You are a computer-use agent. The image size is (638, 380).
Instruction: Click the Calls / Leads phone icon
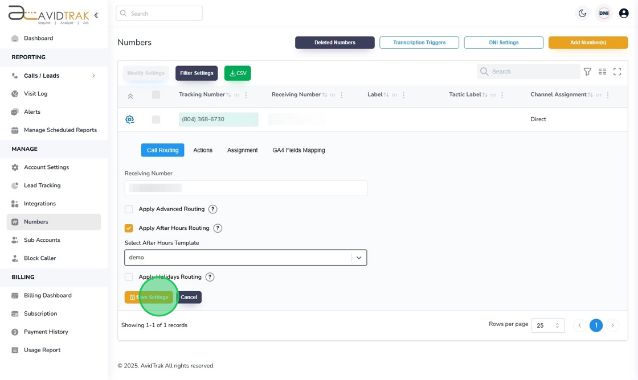(15, 76)
